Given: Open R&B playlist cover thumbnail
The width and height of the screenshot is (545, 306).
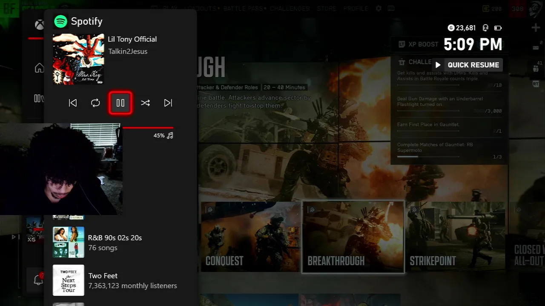Looking at the screenshot, I should [68, 242].
